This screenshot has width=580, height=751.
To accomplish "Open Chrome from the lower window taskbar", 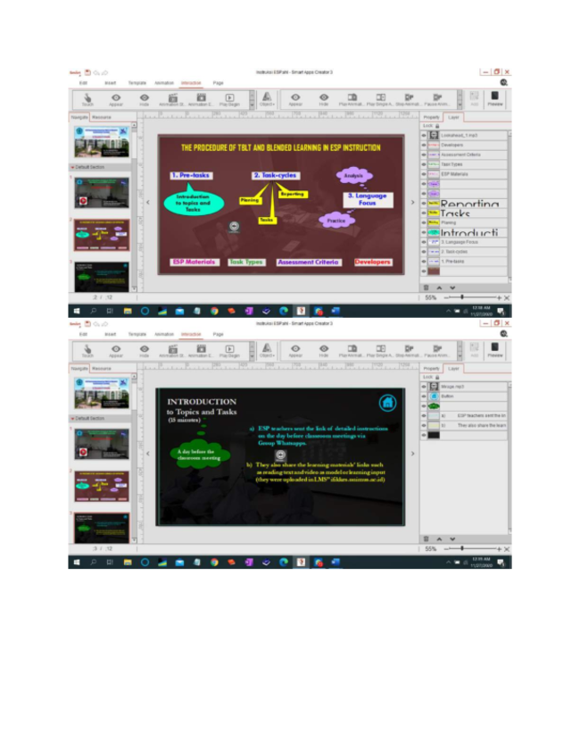I will pyautogui.click(x=214, y=563).
